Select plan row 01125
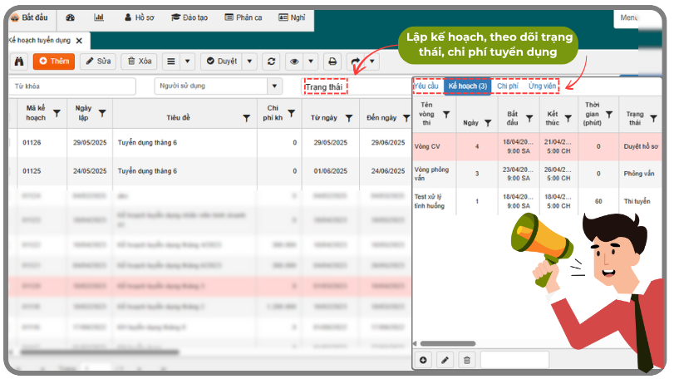This screenshot has width=674, height=379. coord(210,171)
